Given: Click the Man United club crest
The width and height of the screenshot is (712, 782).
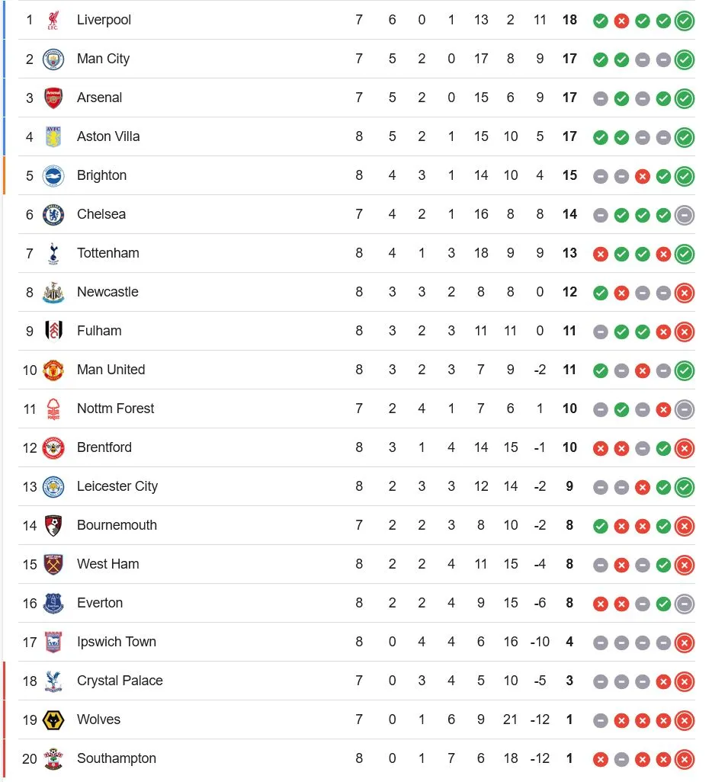Looking at the screenshot, I should (52, 370).
